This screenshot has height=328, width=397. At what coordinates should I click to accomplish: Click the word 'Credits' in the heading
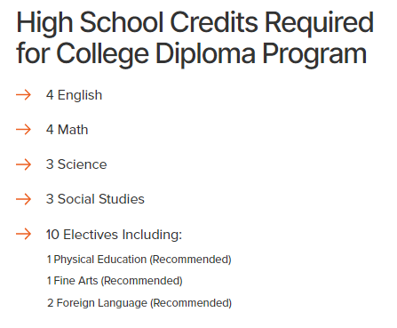point(214,22)
